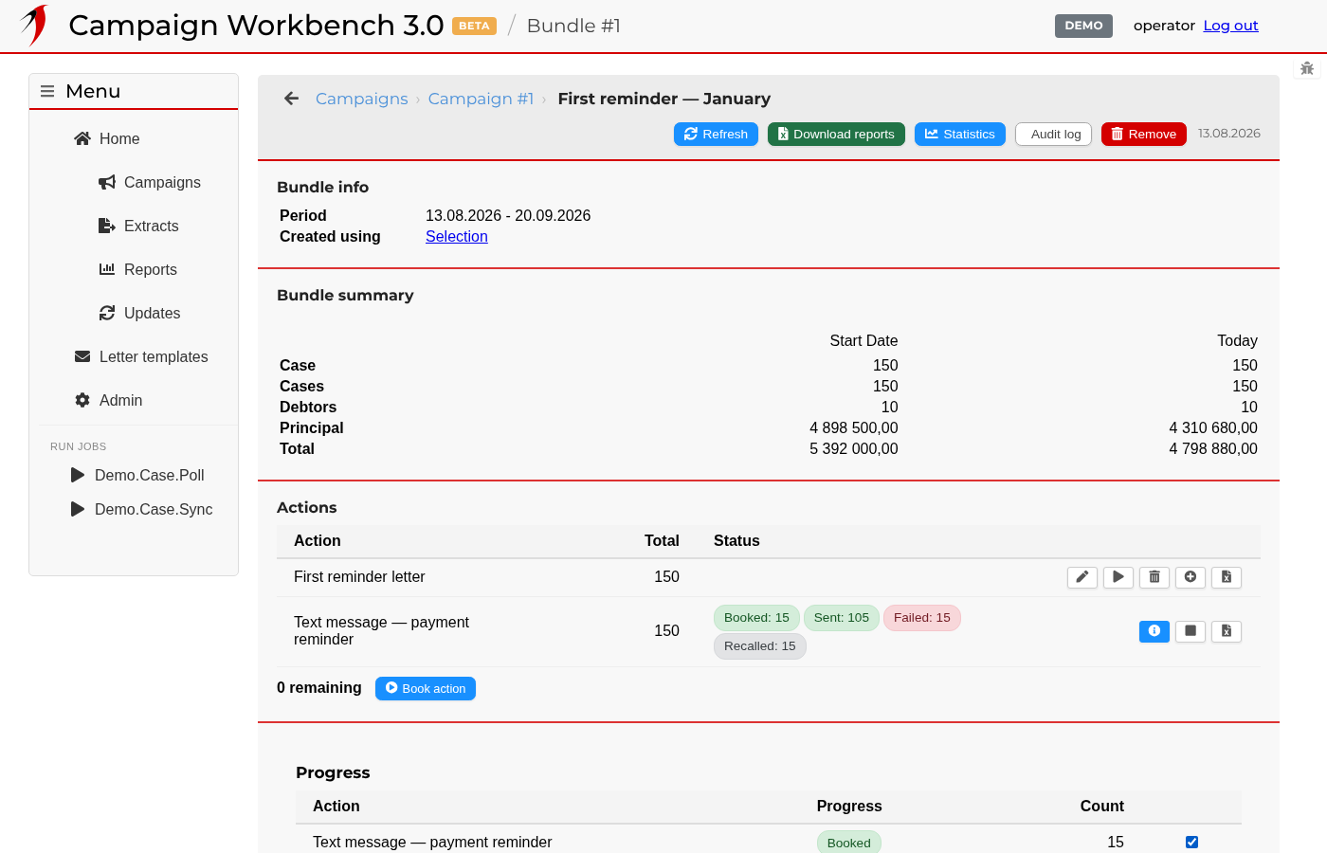Click the red bird app logo
The height and width of the screenshot is (853, 1327).
coord(35,25)
